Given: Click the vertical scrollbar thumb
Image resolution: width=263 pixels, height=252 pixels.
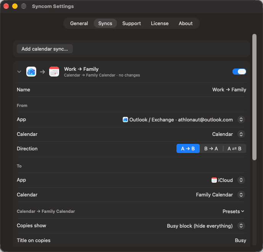Looking at the screenshot, I should (x=254, y=97).
